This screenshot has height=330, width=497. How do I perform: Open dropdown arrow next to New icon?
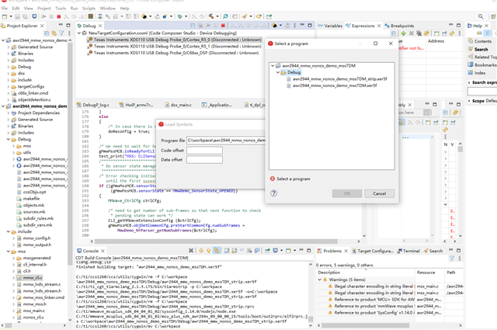[x=11, y=16]
